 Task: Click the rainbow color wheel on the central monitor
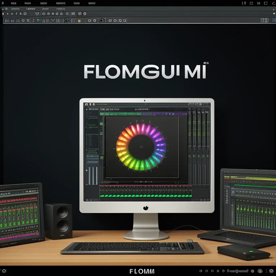coord(141,147)
